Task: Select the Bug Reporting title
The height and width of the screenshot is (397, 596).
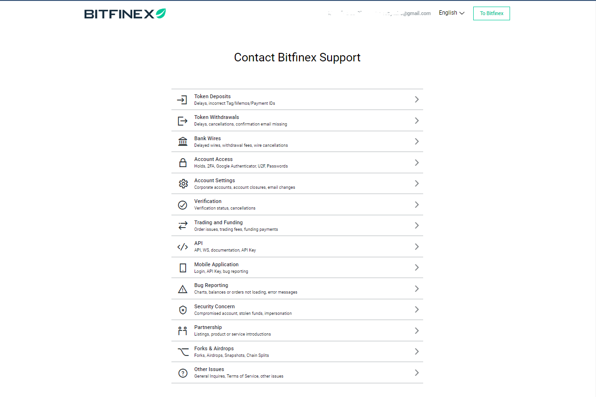Action: [x=211, y=285]
